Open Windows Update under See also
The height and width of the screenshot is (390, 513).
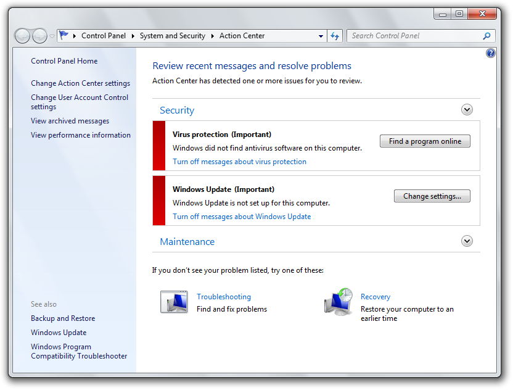tap(59, 333)
